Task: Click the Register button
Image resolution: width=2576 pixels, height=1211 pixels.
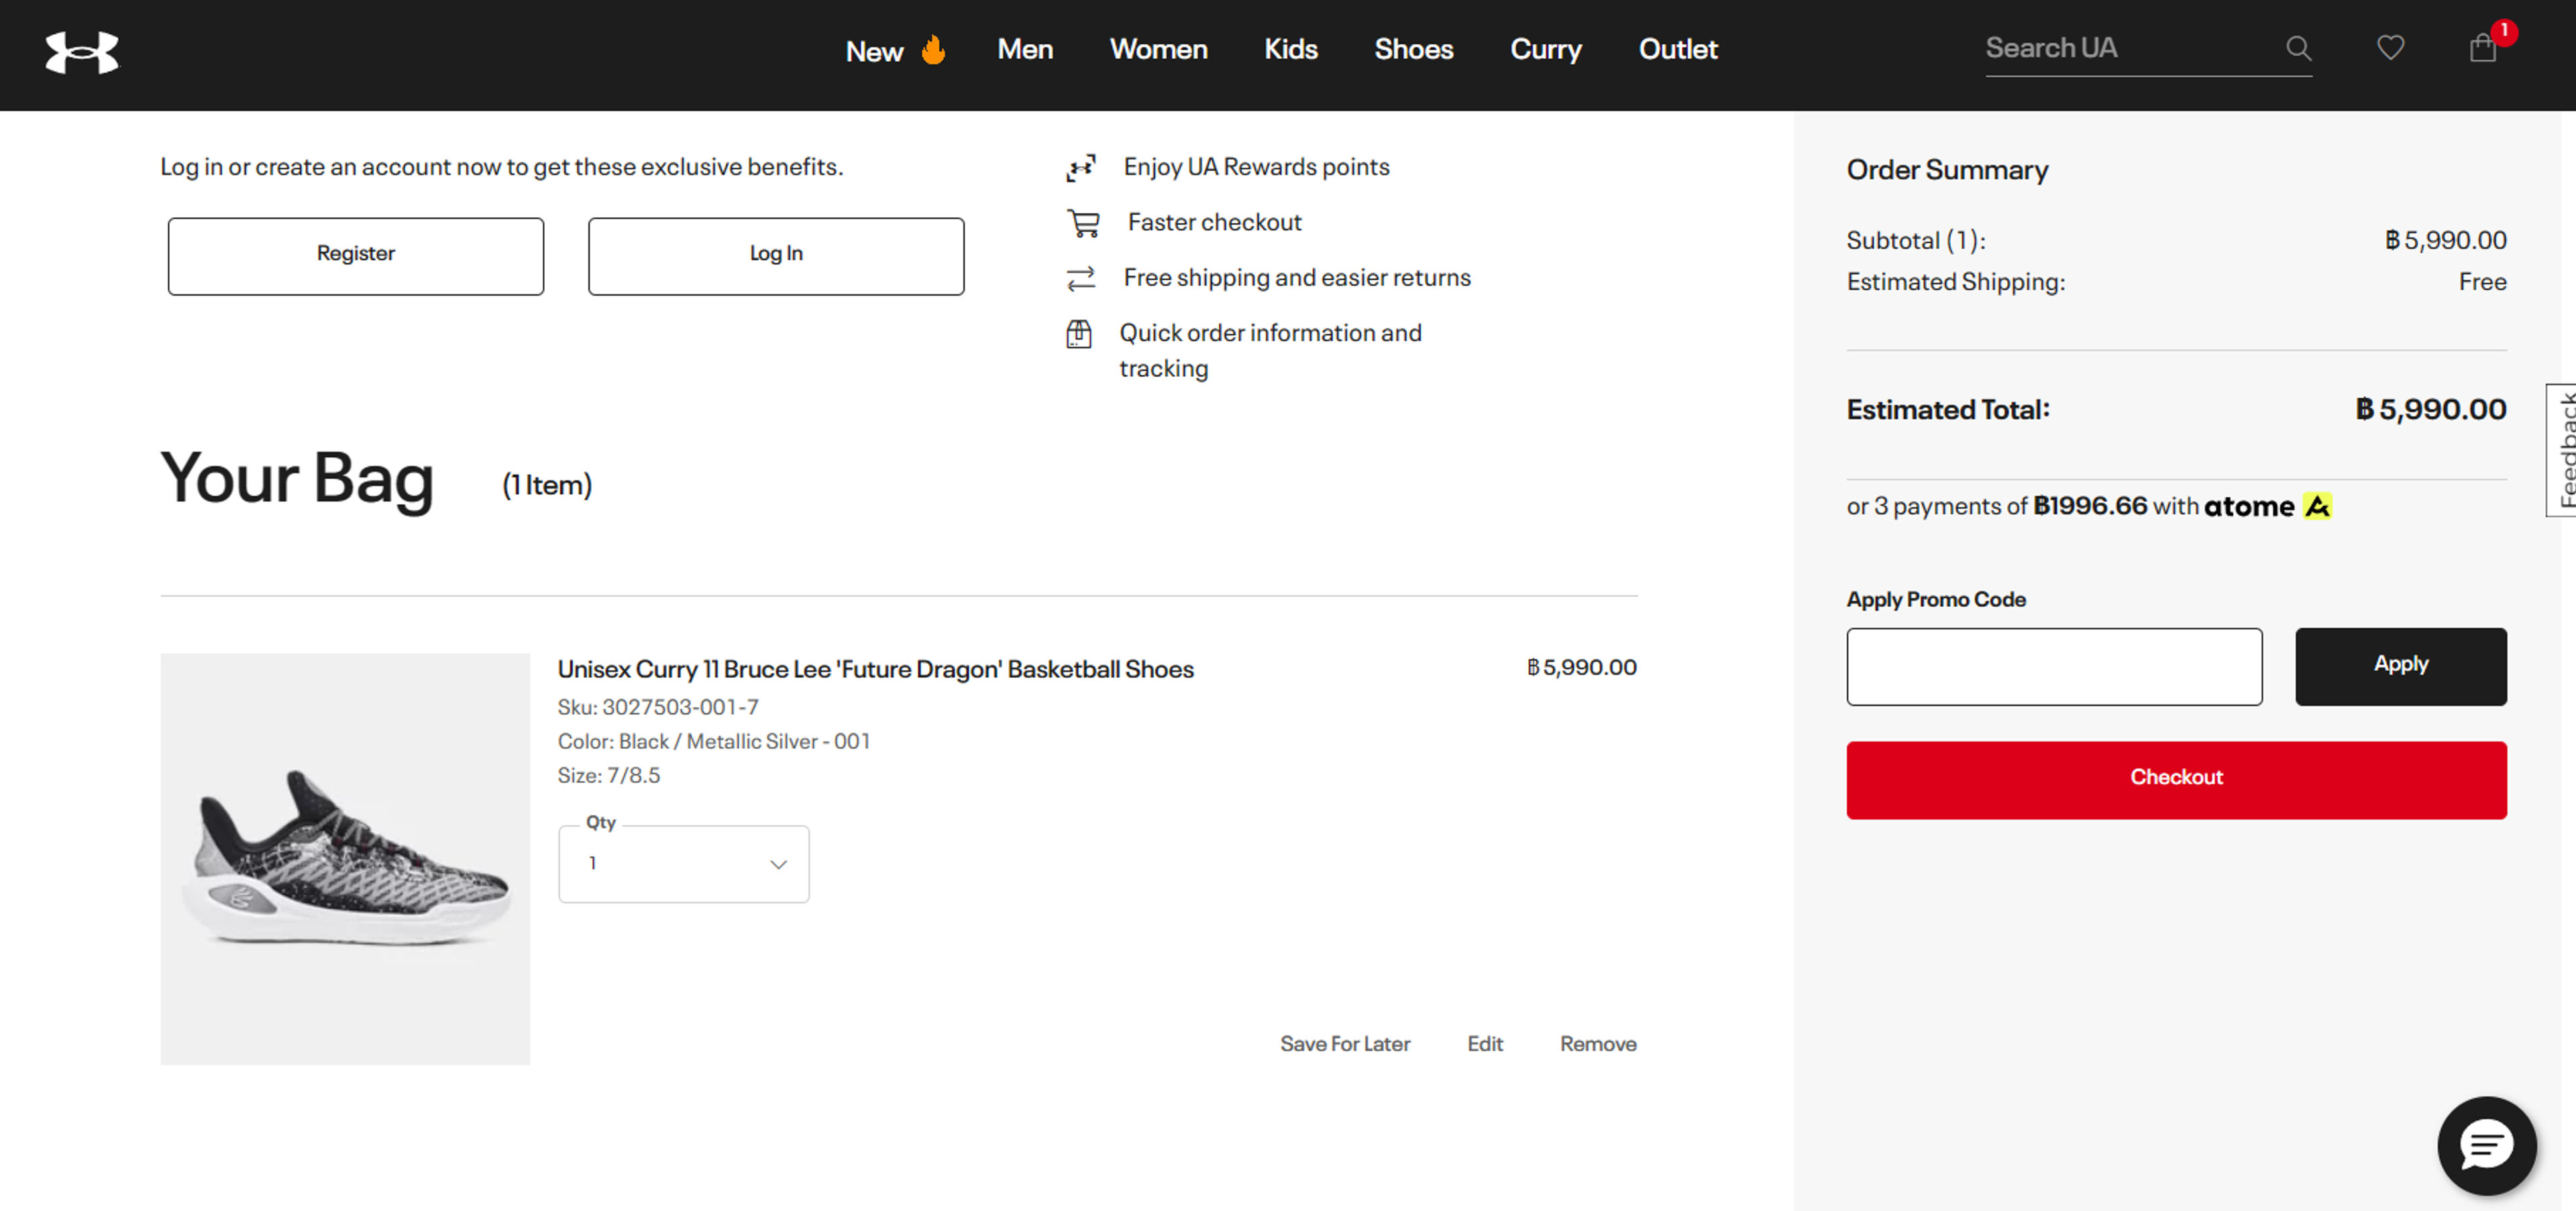Action: click(x=356, y=255)
